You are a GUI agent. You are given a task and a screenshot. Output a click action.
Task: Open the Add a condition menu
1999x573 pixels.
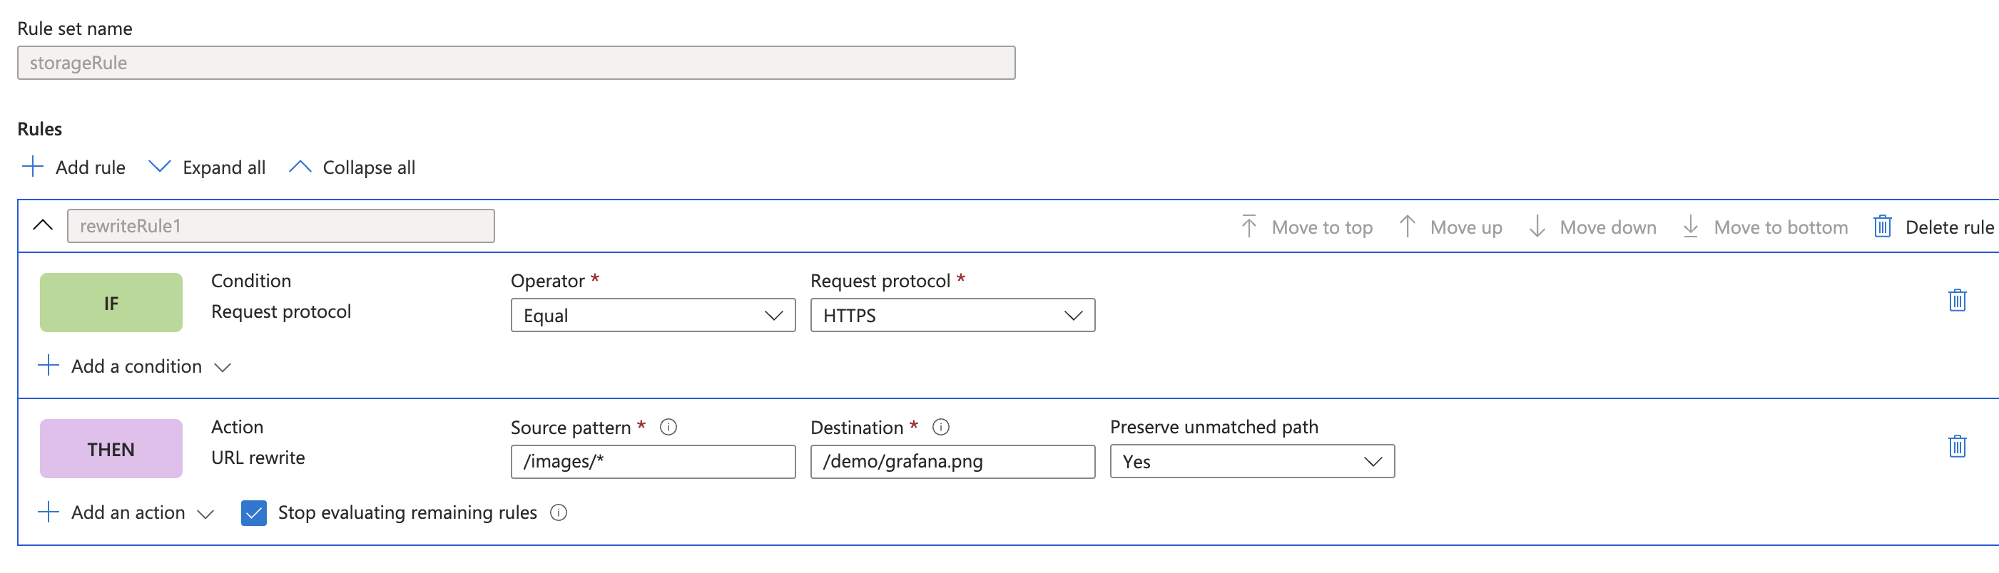(x=136, y=366)
